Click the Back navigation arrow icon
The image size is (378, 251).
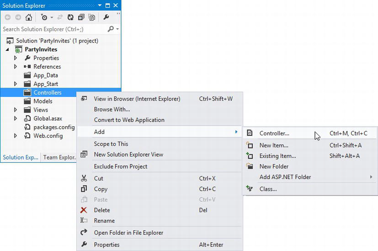(8, 17)
